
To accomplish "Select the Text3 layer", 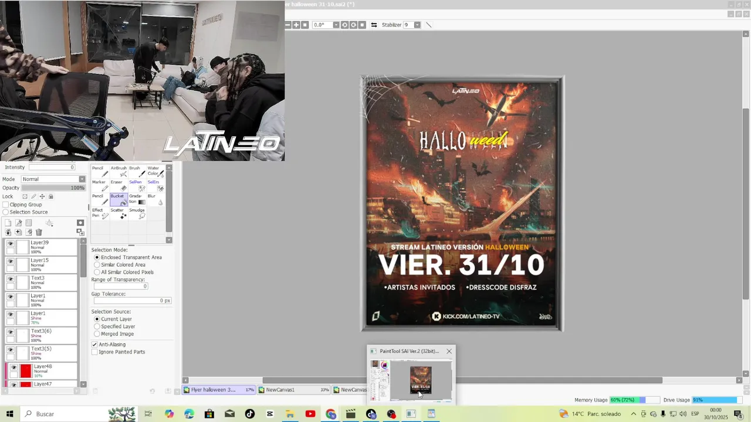I will coord(42,283).
